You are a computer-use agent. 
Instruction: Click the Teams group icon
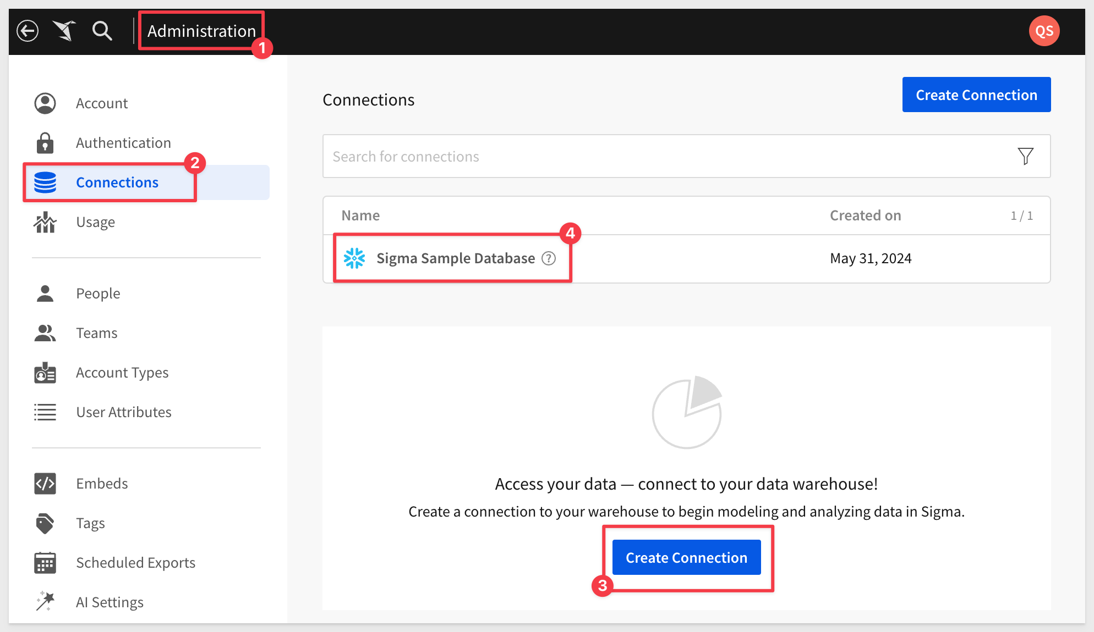(45, 333)
